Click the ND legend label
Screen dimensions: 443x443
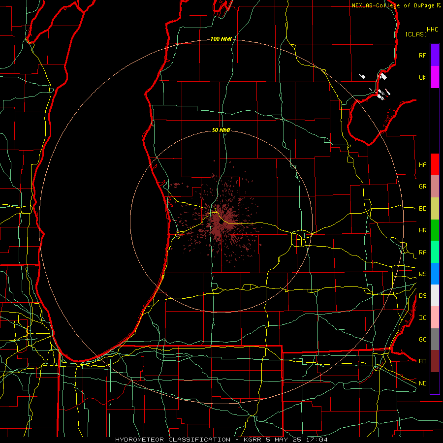pos(422,383)
